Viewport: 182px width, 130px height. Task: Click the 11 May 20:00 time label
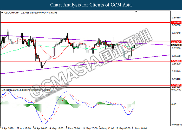coord(90,128)
